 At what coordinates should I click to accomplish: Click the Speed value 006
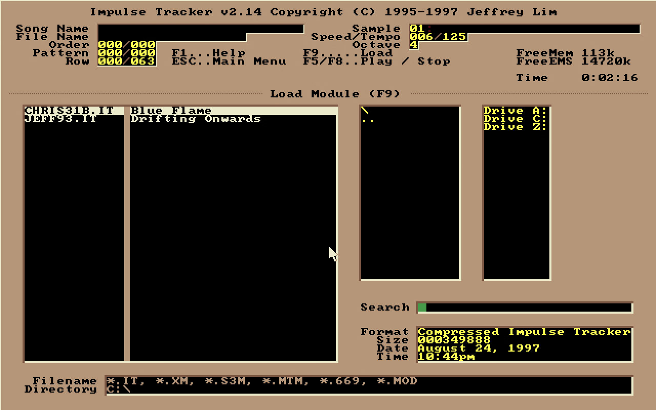[422, 37]
